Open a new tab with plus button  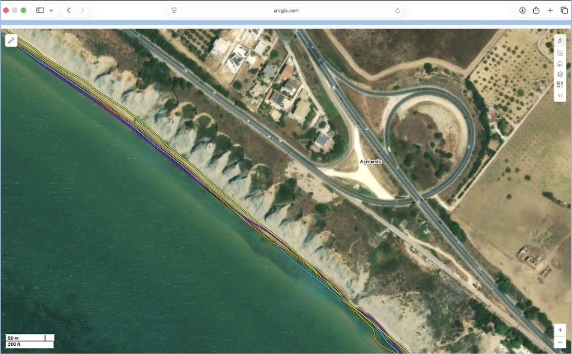[x=550, y=11]
